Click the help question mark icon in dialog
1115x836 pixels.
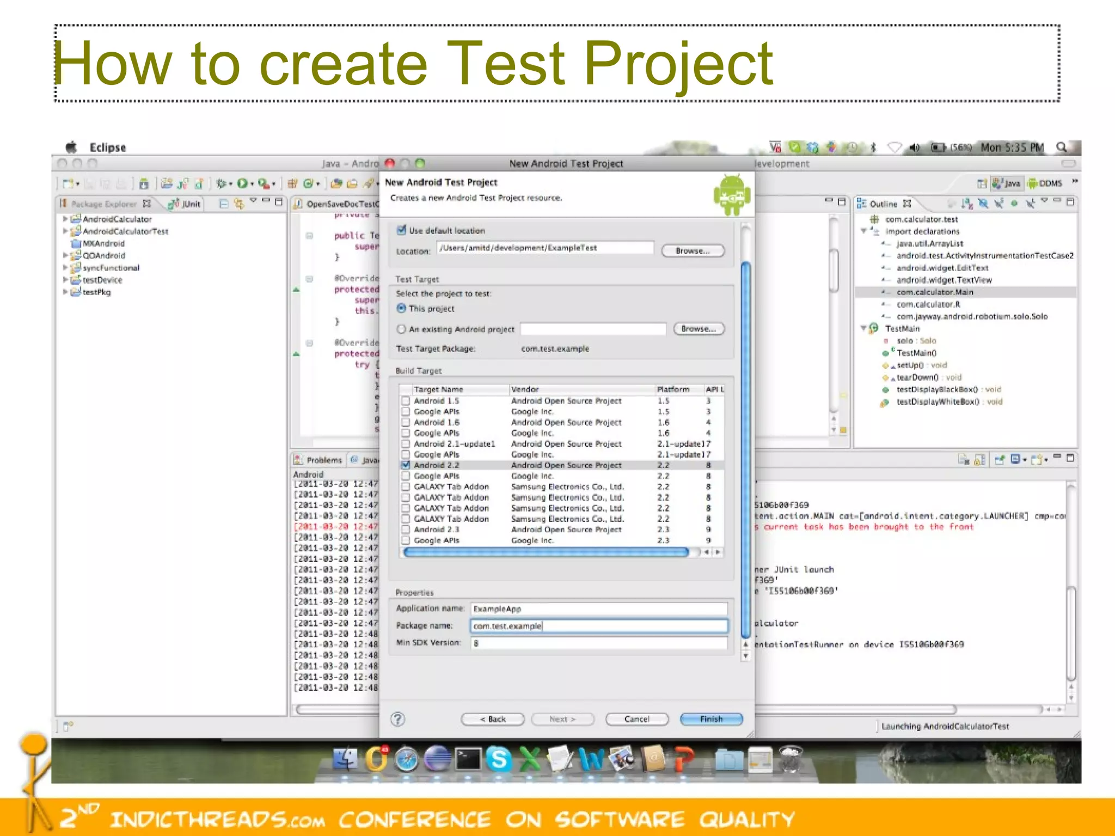(398, 719)
